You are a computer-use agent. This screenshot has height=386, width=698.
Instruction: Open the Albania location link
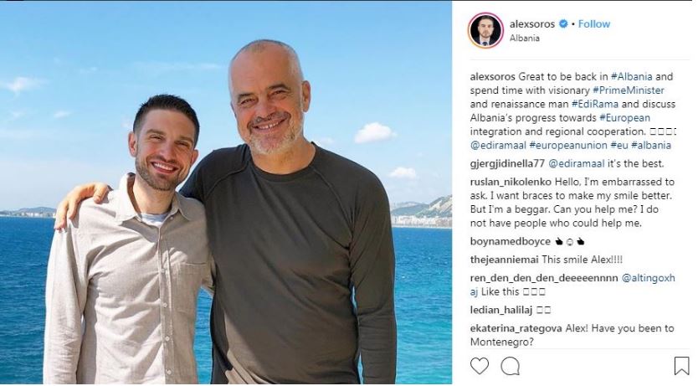[x=525, y=39]
